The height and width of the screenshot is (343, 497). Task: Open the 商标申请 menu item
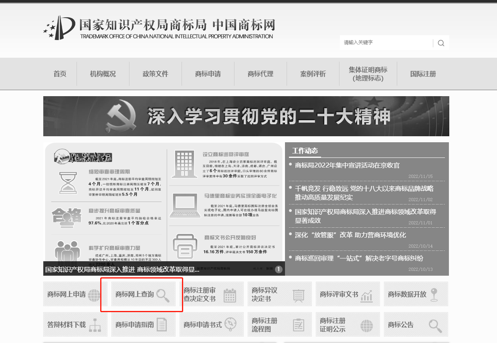(208, 74)
